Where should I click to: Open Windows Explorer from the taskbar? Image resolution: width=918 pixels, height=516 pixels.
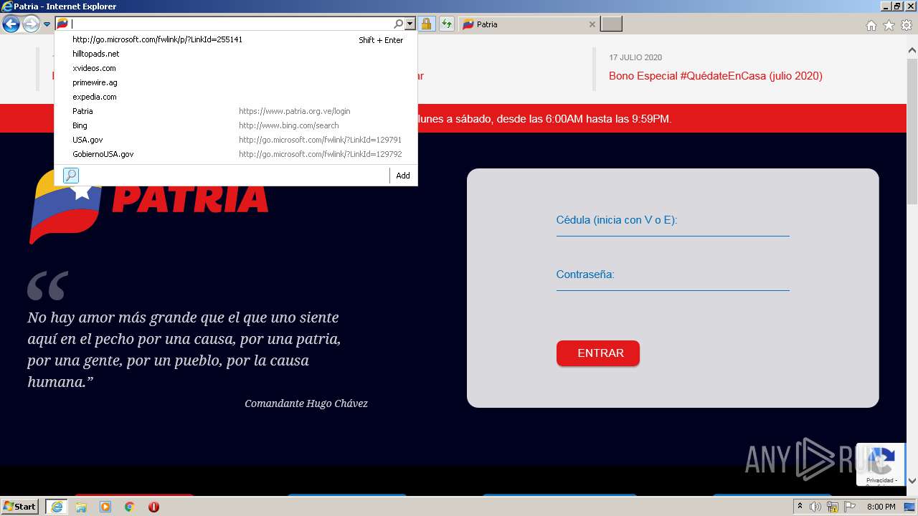click(81, 507)
